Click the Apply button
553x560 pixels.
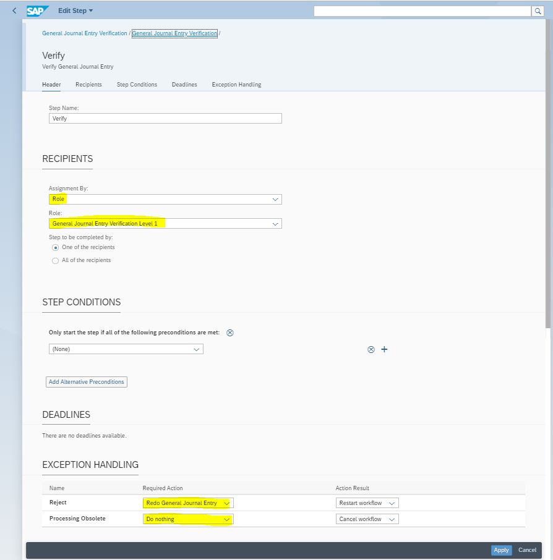(x=501, y=550)
